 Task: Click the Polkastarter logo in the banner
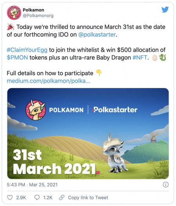[115, 110]
